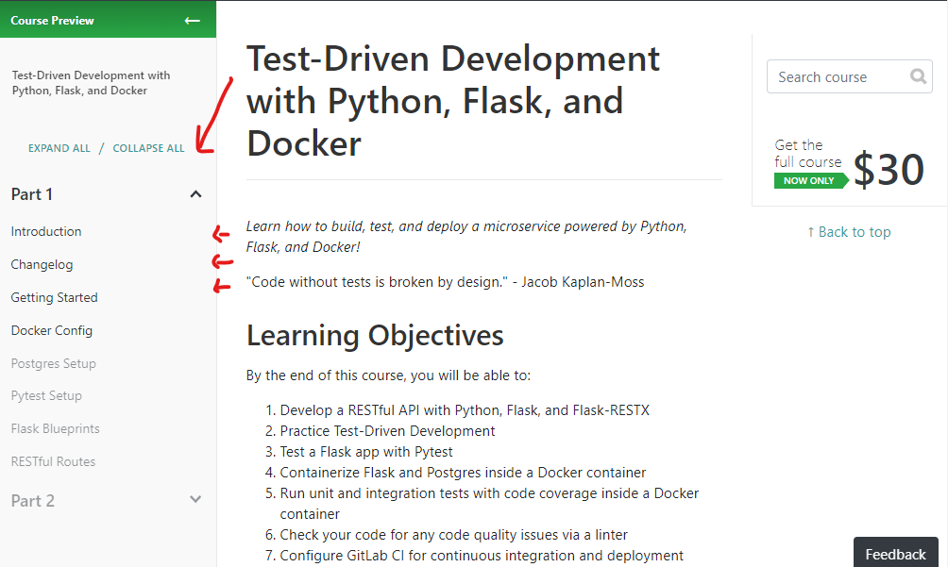Click the Back to top link
This screenshot has height=567, width=948.
coord(849,232)
